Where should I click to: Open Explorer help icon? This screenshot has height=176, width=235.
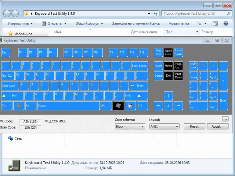226,23
